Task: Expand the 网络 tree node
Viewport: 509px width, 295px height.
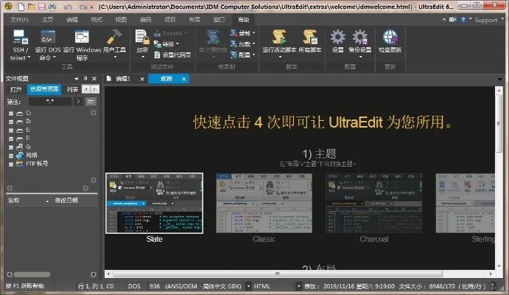Action: [x=11, y=156]
